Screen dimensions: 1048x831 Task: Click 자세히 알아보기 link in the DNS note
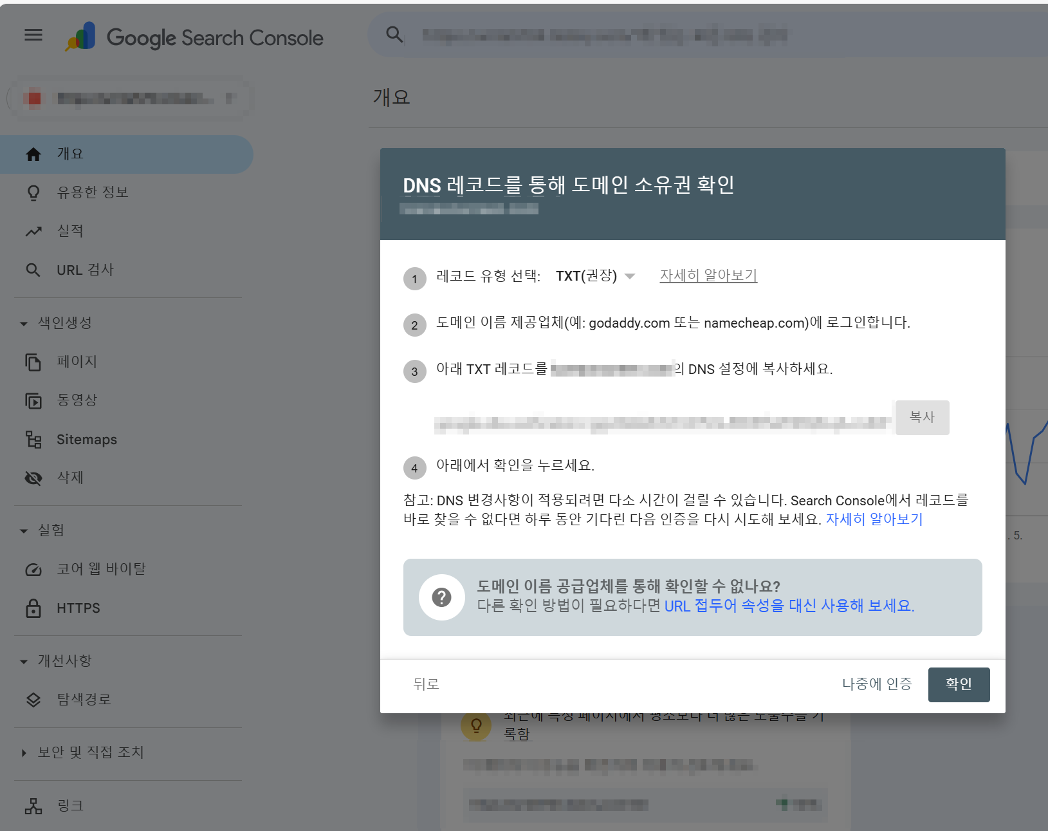(x=874, y=519)
